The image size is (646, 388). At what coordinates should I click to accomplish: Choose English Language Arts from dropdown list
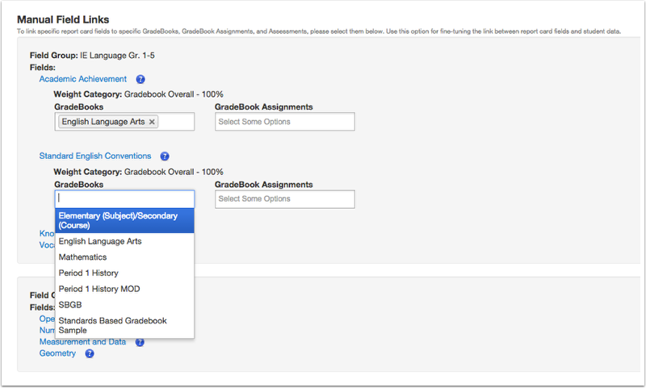(x=124, y=241)
